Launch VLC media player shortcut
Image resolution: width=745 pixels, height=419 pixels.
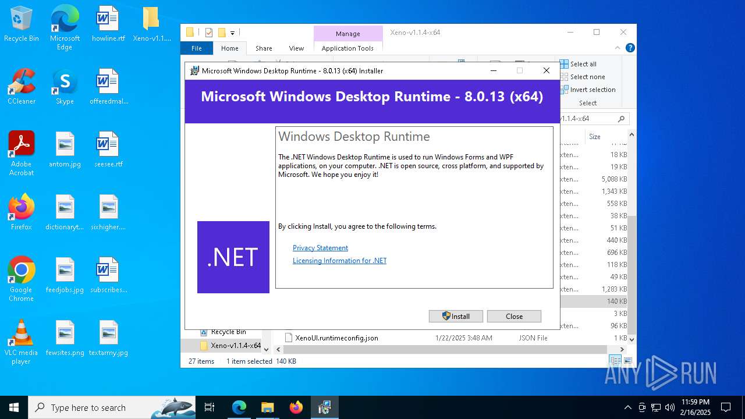[x=22, y=342]
